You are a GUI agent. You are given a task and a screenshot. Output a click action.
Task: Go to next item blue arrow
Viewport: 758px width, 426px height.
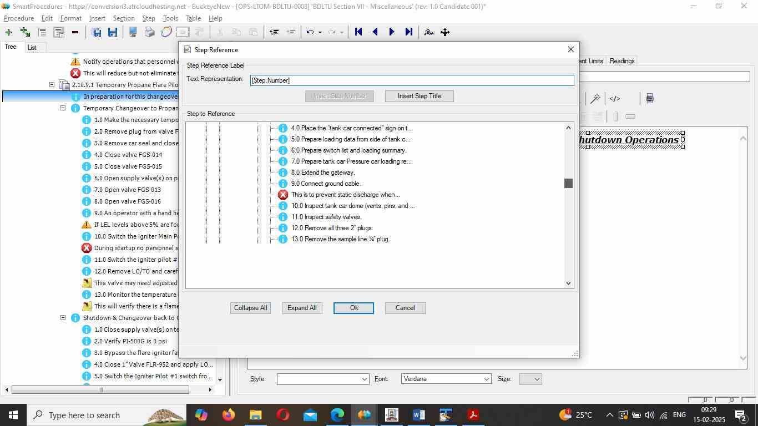point(392,32)
